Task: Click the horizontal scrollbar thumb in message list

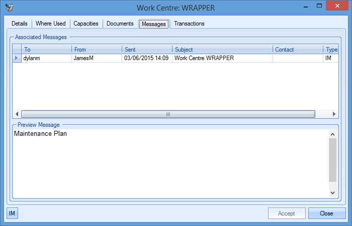Action: [168, 114]
